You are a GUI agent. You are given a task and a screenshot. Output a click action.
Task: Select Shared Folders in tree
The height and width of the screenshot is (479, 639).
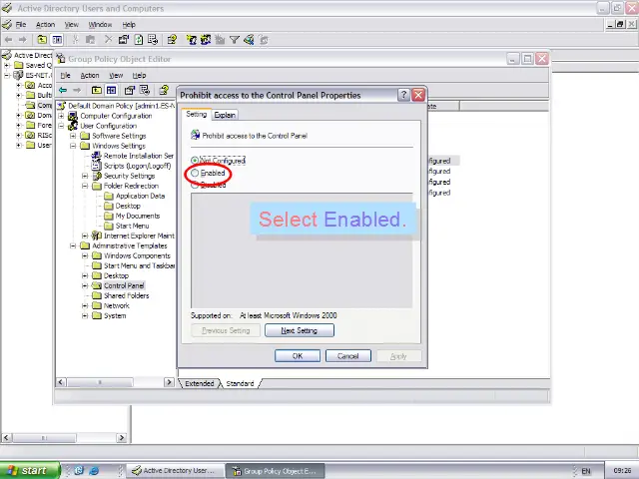(127, 295)
